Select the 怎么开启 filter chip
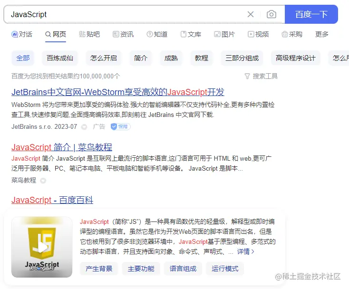Image resolution: width=349 pixels, height=289 pixels. pos(104,58)
